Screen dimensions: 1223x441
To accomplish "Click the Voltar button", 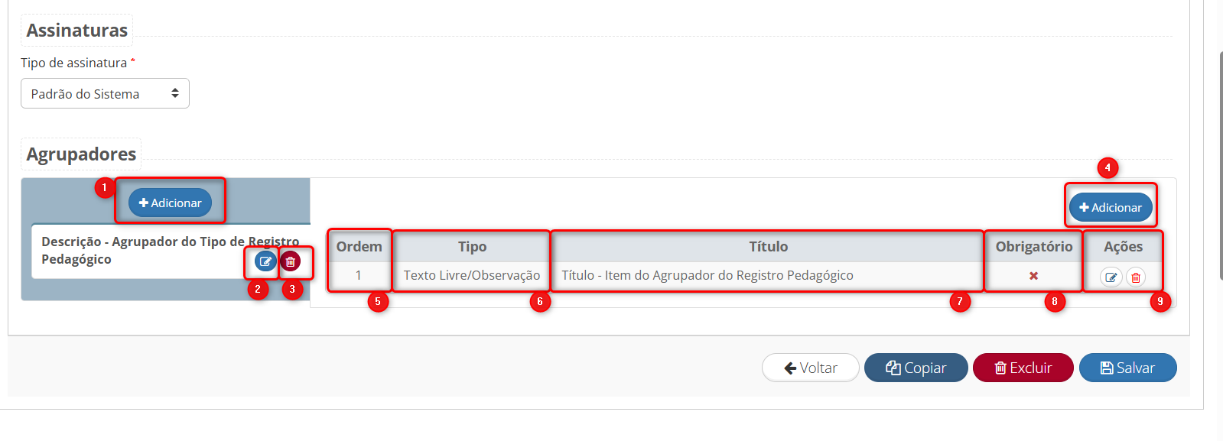I will coord(810,368).
